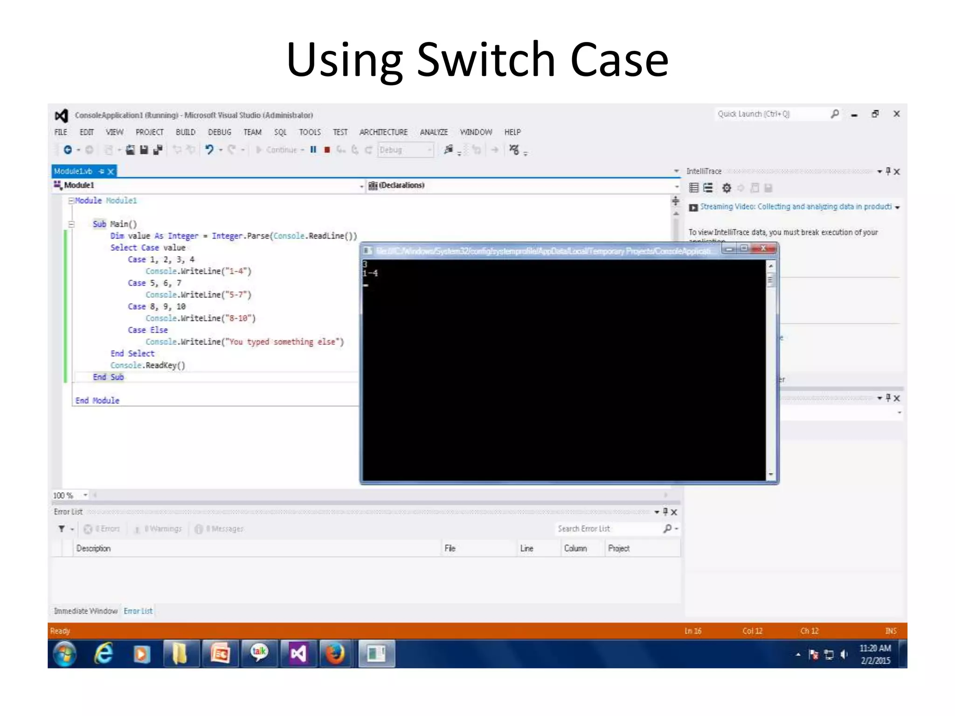Open the BUILD menu
This screenshot has width=955, height=716.
[x=186, y=132]
